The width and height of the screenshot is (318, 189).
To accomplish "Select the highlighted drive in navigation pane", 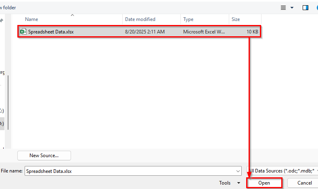I will (2, 124).
